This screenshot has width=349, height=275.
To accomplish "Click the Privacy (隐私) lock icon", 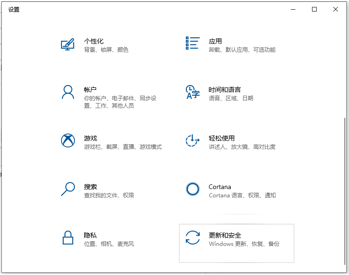I will (x=68, y=238).
